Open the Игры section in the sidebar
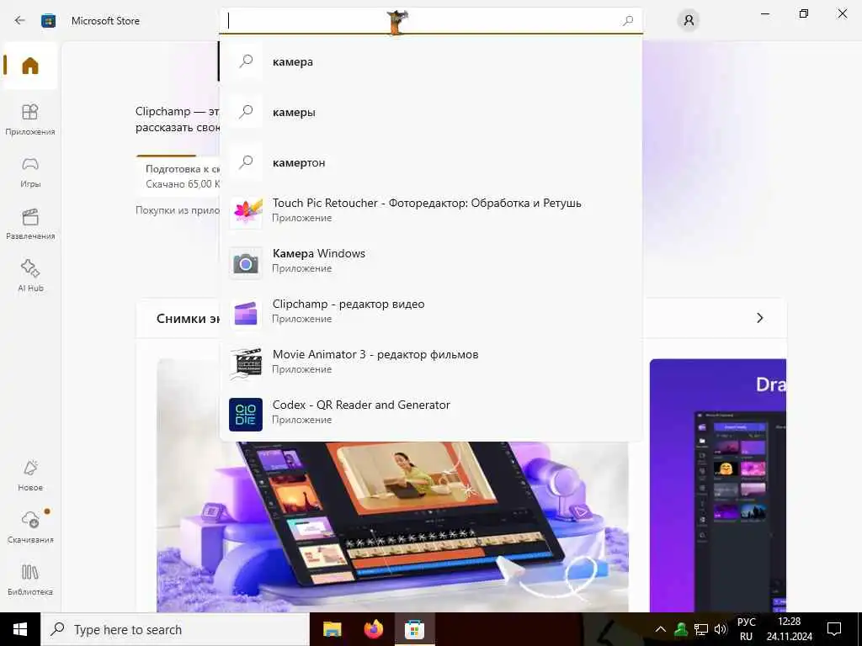Screen dimensions: 862x646 point(29,172)
